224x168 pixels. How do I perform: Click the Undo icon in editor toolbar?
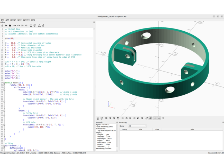click(x=15, y=26)
